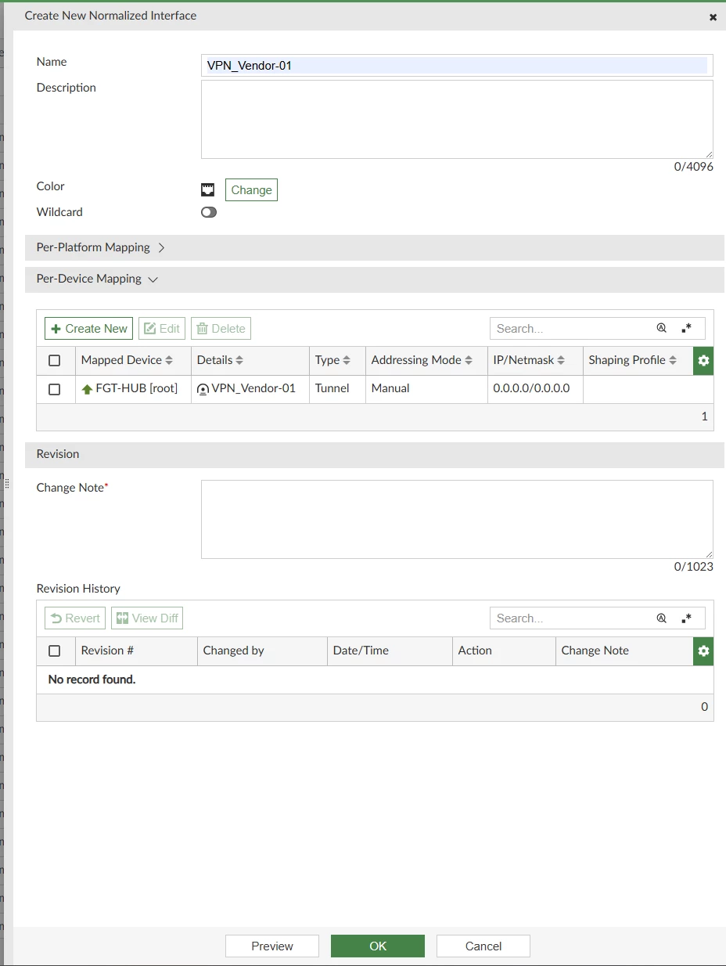
Task: Click the Revision # column header
Action: click(x=136, y=651)
